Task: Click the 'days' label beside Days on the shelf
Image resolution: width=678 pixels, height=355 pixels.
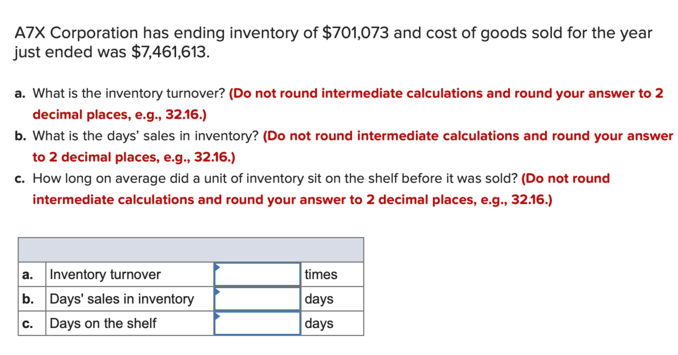Action: [x=319, y=323]
